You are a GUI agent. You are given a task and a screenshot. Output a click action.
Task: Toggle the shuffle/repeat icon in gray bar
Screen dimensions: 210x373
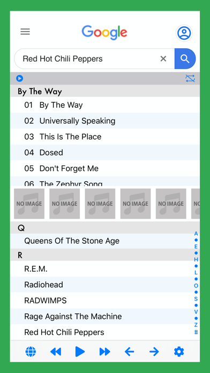[x=190, y=78]
